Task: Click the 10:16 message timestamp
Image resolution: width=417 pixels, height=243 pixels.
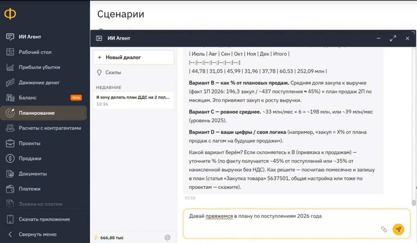Action: (x=190, y=198)
